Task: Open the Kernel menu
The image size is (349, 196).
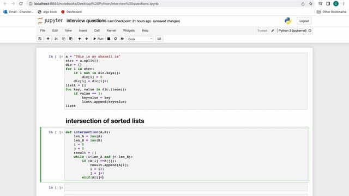Action: pyautogui.click(x=111, y=30)
